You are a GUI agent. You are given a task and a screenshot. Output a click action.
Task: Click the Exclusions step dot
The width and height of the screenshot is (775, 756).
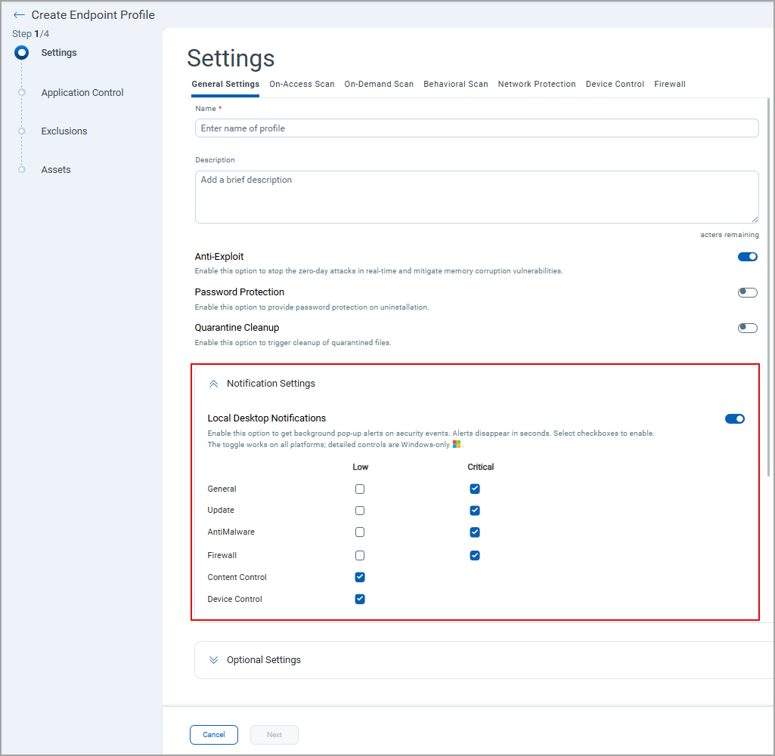(22, 131)
